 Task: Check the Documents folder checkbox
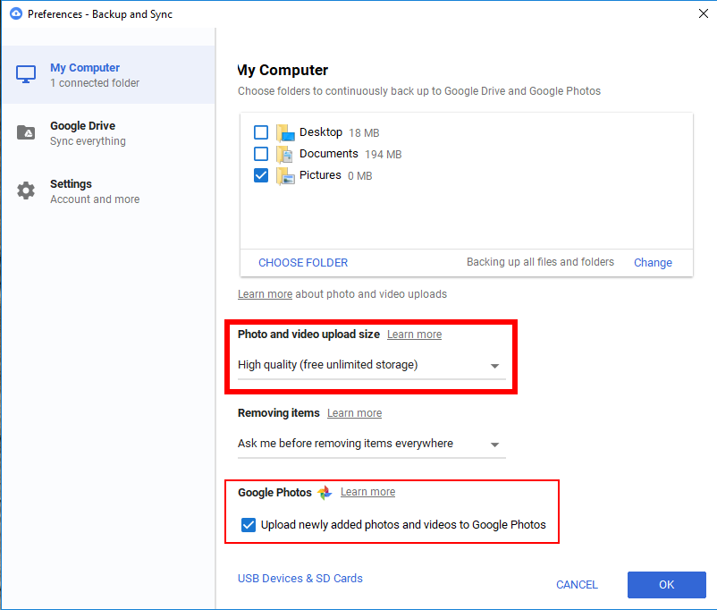pos(261,154)
